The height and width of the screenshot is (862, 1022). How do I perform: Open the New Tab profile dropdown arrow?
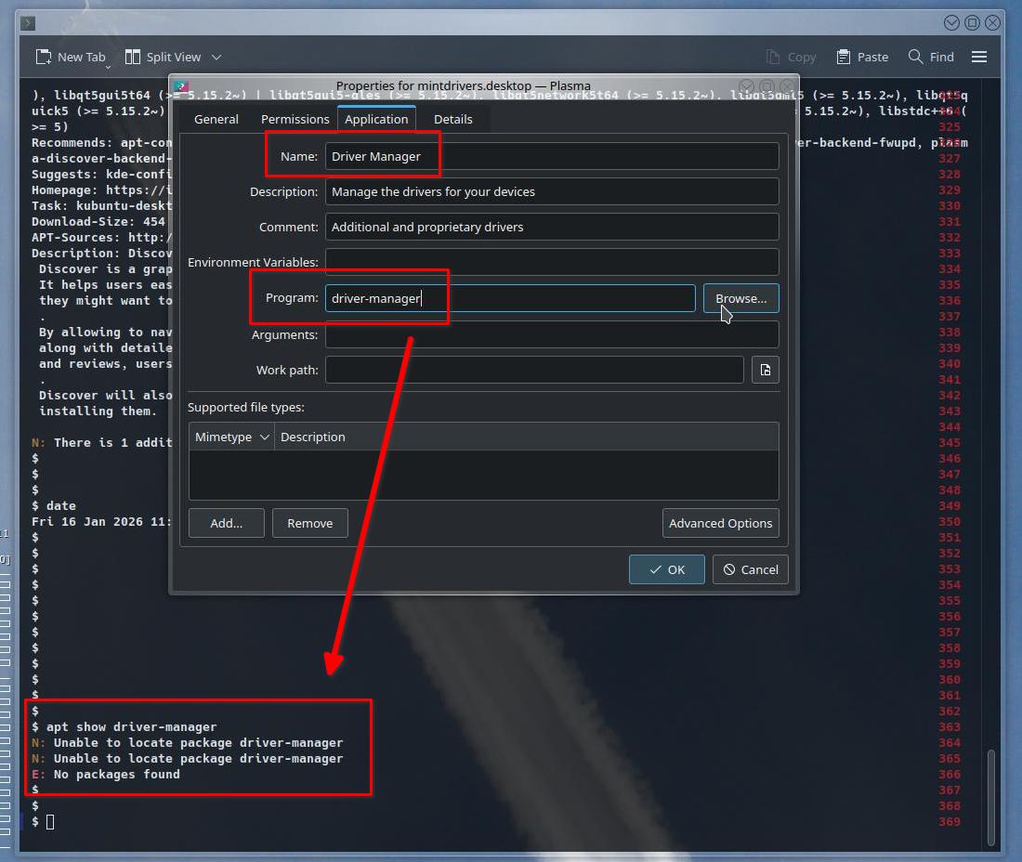click(108, 67)
